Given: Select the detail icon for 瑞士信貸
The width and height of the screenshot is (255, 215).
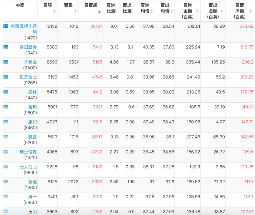Looking at the screenshot, I should pyautogui.click(x=5, y=151).
